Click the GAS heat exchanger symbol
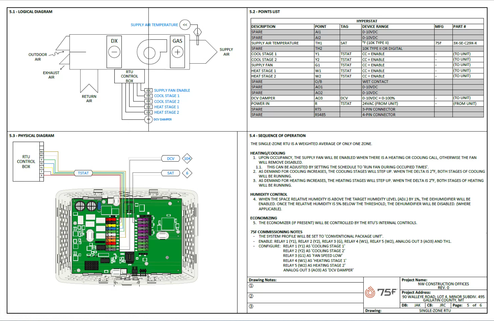The image size is (494, 321). click(x=177, y=51)
